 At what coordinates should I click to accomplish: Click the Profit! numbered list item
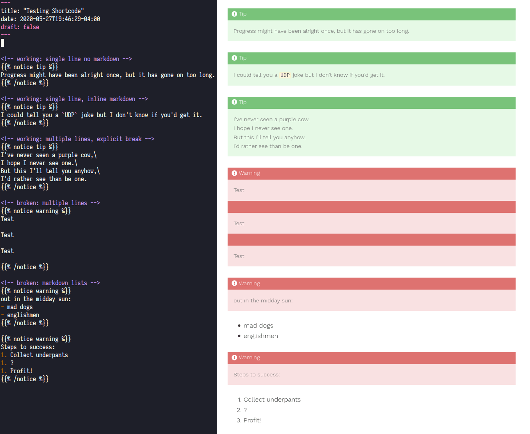point(252,420)
